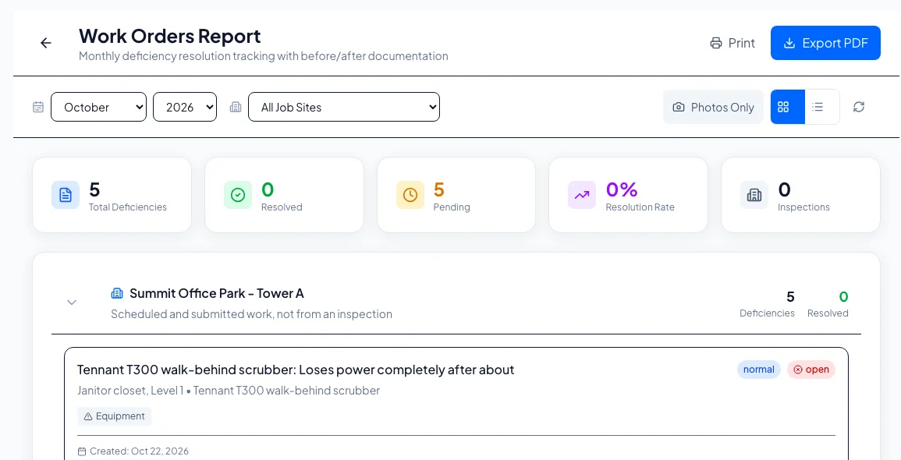
Task: Open the October month dropdown
Action: tap(99, 107)
